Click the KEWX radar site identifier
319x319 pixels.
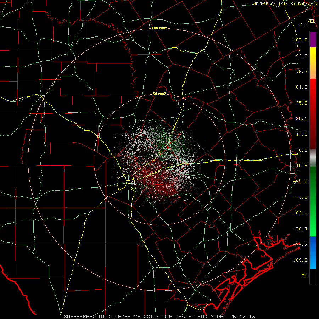tap(200, 317)
